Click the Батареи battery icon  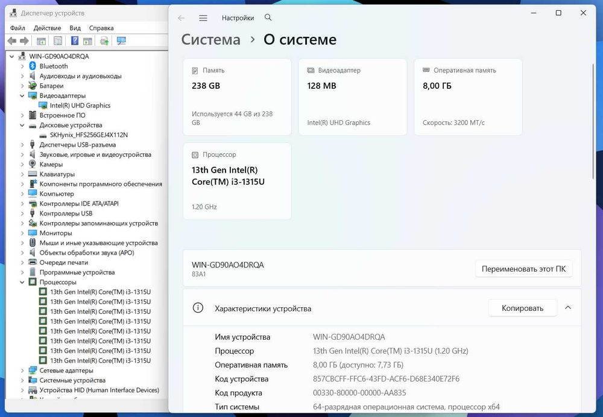click(x=33, y=86)
